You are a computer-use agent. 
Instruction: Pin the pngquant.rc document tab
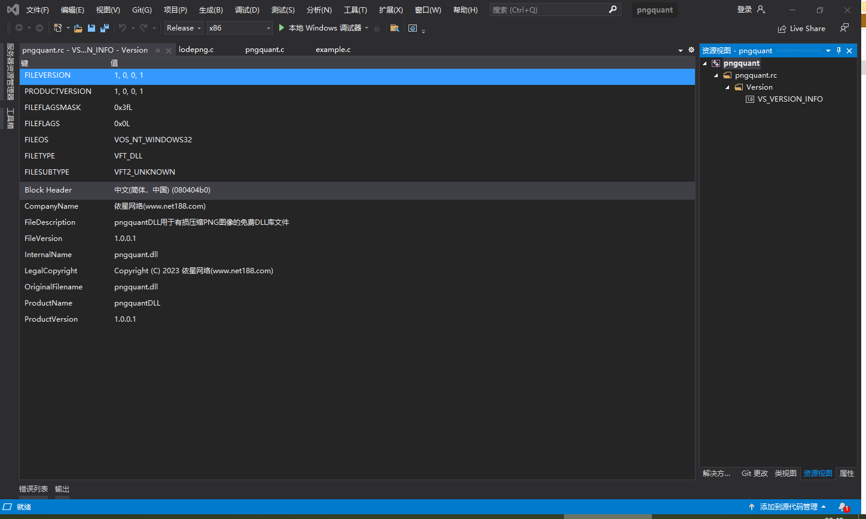158,50
